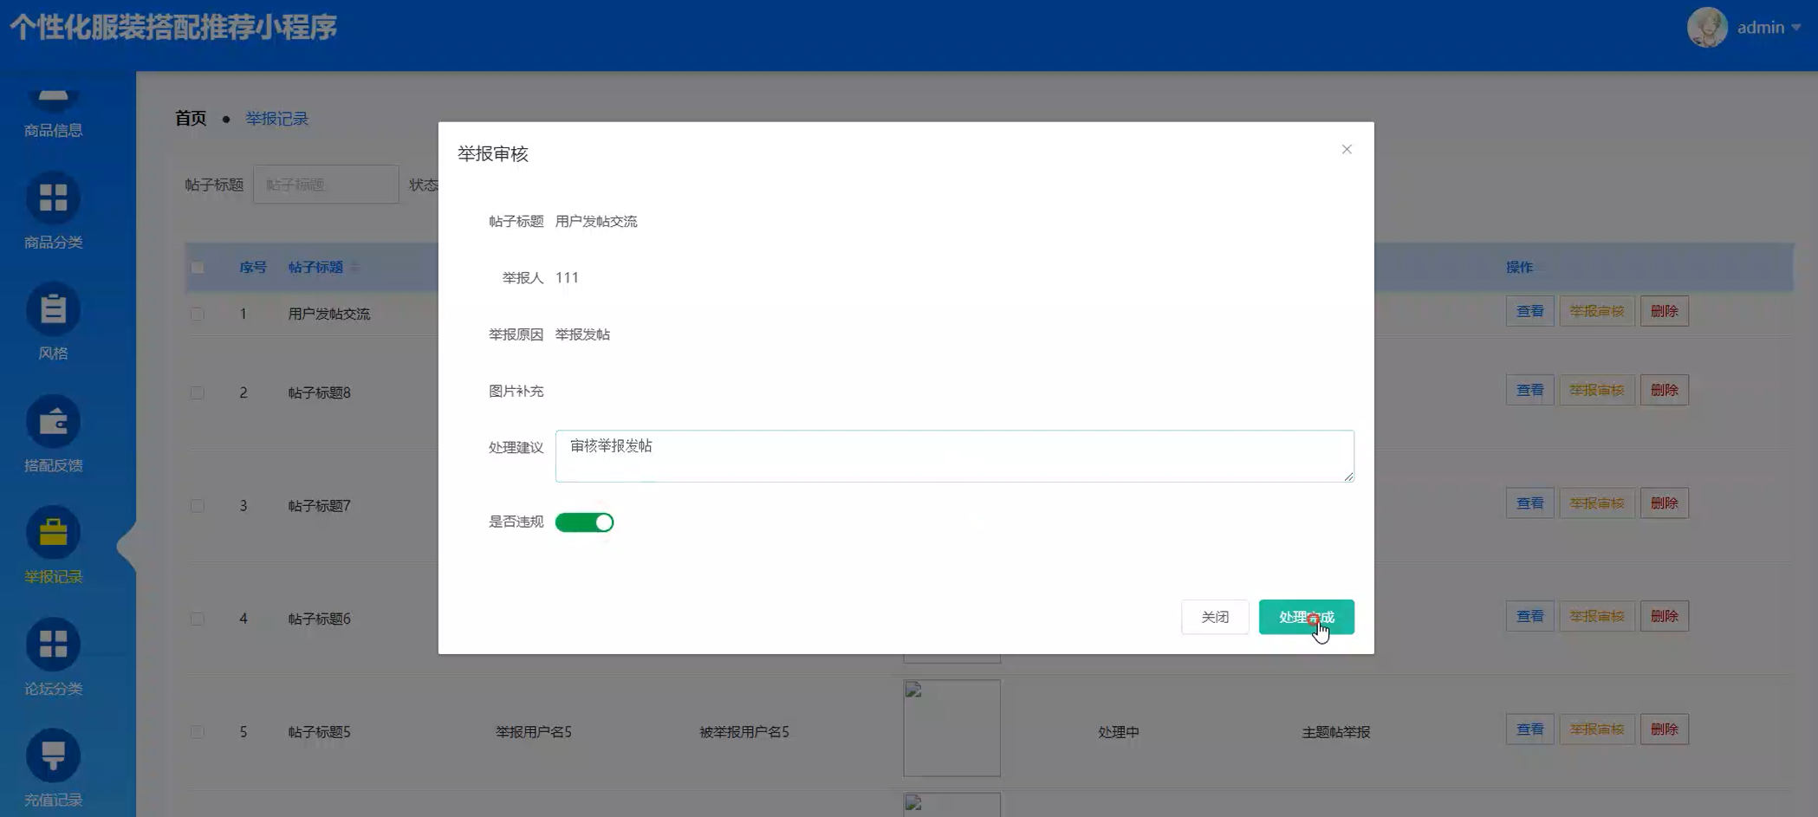Screen dimensions: 1818x817
Task: Click the 处理中 status in row 5
Action: (1119, 732)
